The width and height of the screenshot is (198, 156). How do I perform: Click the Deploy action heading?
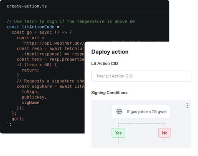coord(110,52)
